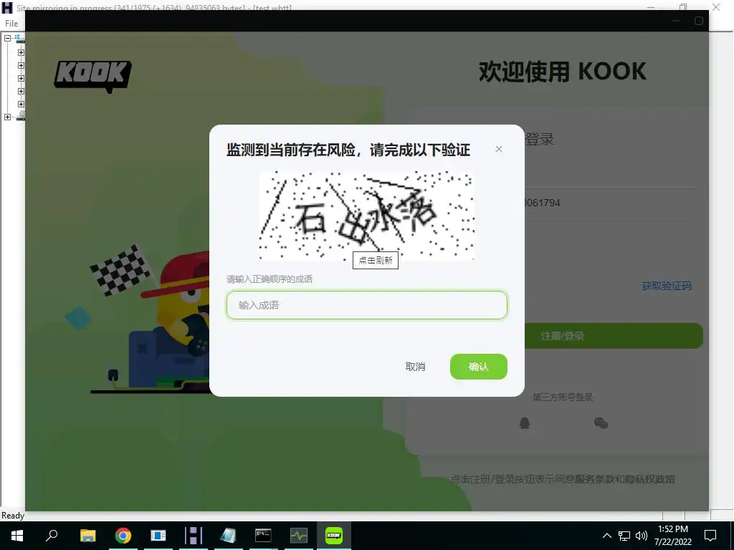734x550 pixels.
Task: Open the Command Prompt taskbar icon
Action: (263, 536)
